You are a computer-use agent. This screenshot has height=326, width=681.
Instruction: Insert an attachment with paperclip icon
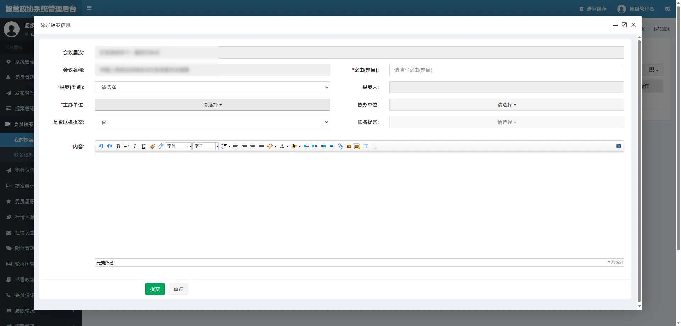coord(340,146)
